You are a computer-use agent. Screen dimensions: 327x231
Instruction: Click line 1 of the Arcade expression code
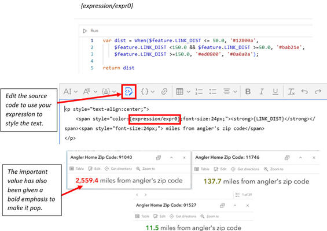(181, 40)
